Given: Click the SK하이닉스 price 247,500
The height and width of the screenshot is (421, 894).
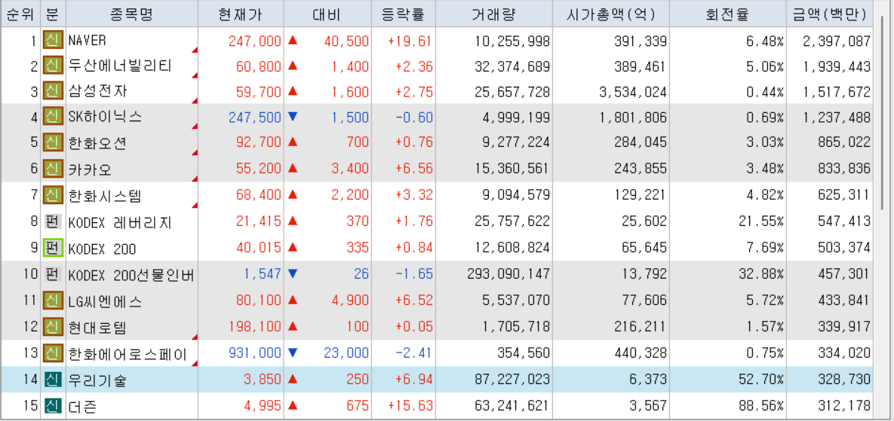Looking at the screenshot, I should coord(255,117).
